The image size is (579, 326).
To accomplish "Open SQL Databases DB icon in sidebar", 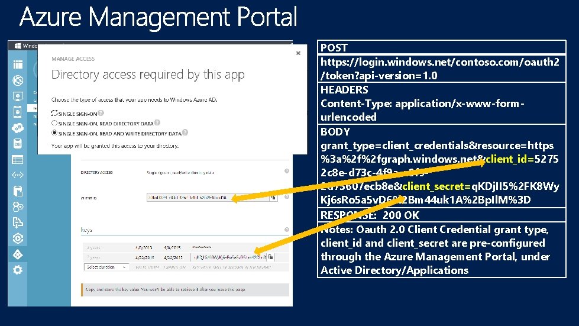I will [x=18, y=143].
